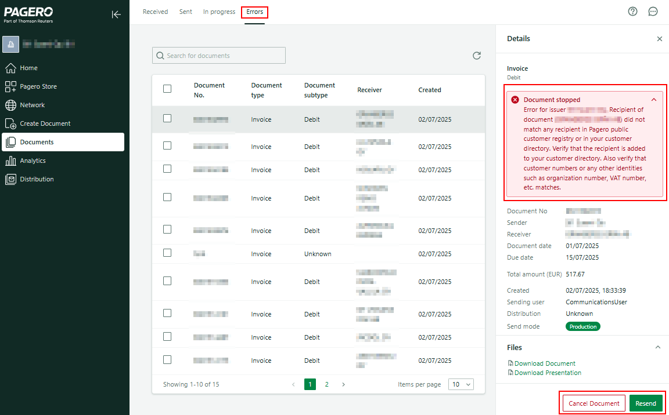Open the Analytics section
Screen dimensions: 669x415
coord(33,161)
